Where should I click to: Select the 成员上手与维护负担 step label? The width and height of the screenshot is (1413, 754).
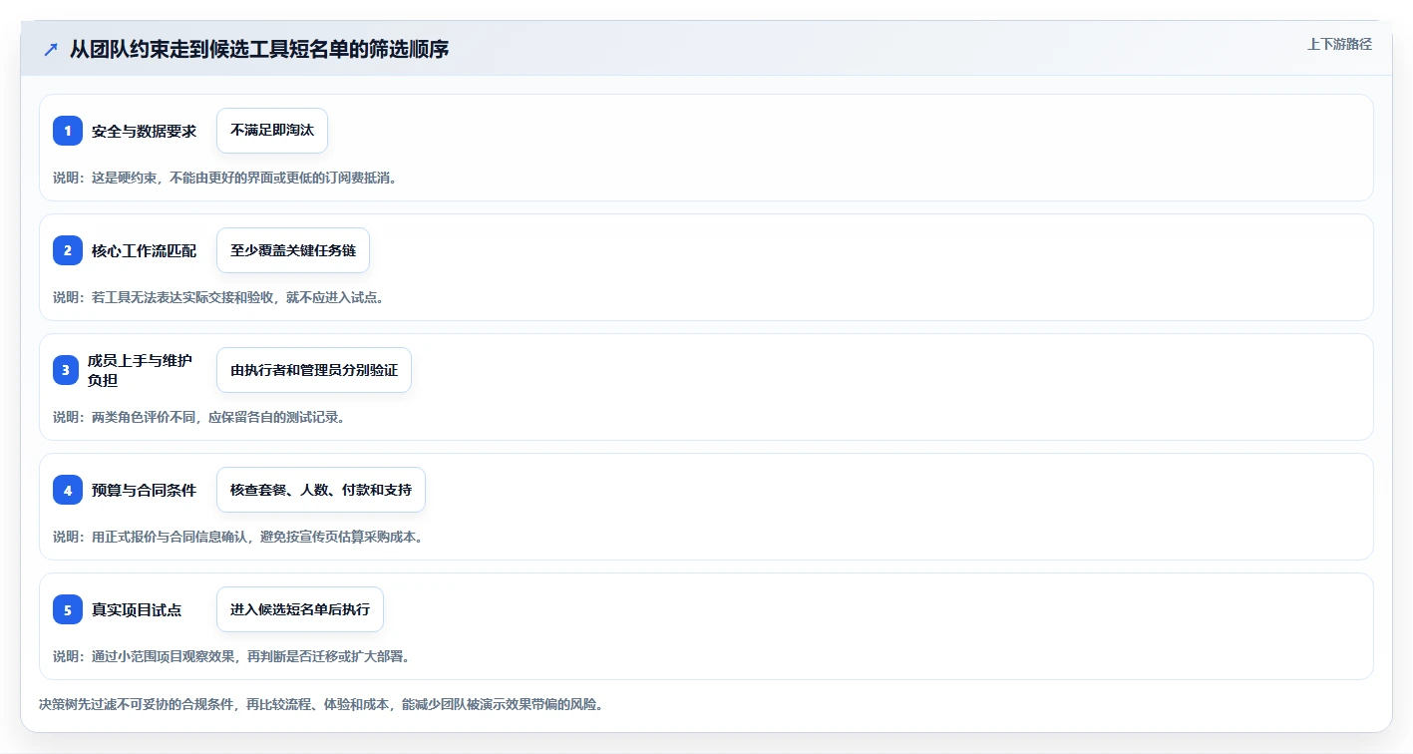coord(140,370)
